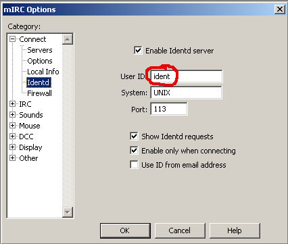Select Options under Connect
Screen dimensions: 288x244
[40, 61]
